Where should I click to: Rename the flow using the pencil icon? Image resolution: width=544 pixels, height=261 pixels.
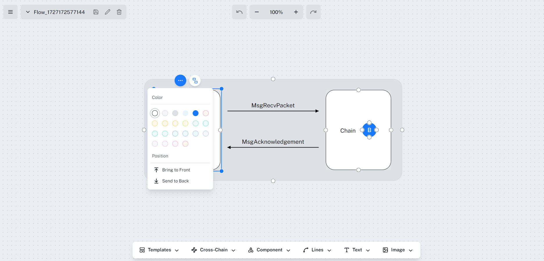tap(108, 12)
